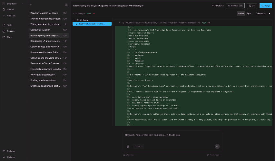The width and height of the screenshot is (275, 161).
Task: Open 'Considering LP improvement' session
Action: (x=49, y=41)
